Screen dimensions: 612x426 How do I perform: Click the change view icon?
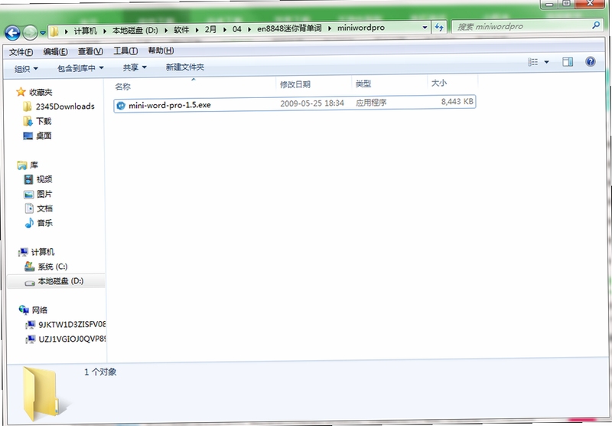(532, 62)
